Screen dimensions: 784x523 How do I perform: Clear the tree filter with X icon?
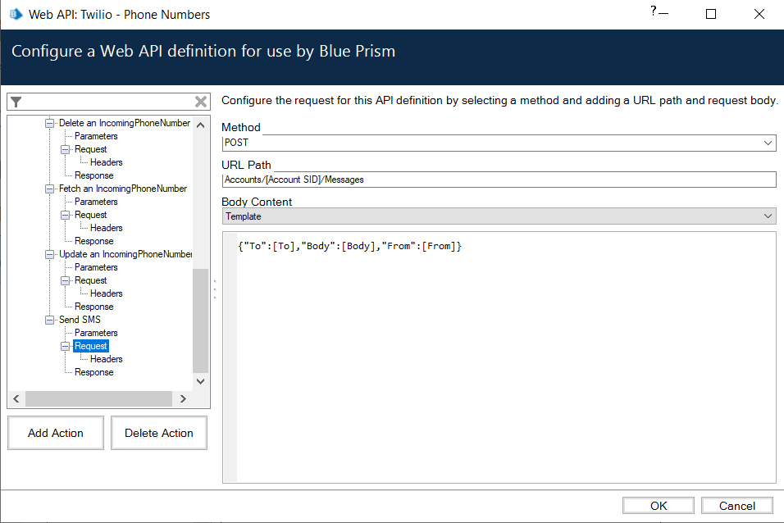[200, 102]
